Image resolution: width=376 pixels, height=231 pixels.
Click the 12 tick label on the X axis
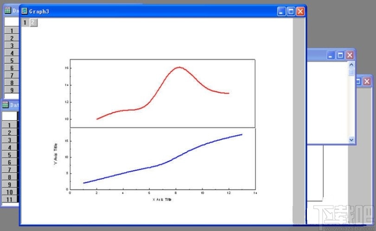pyautogui.click(x=229, y=193)
